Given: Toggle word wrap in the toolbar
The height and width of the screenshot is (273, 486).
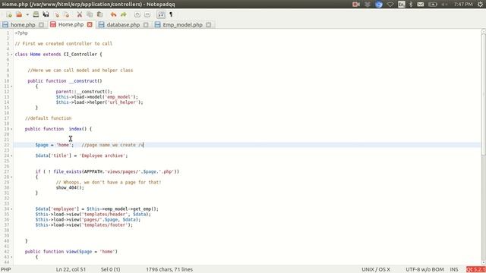Looking at the screenshot, I should tap(161, 14).
